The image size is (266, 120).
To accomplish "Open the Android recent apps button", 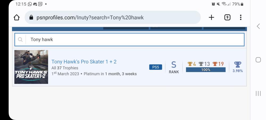I will point(258,93).
